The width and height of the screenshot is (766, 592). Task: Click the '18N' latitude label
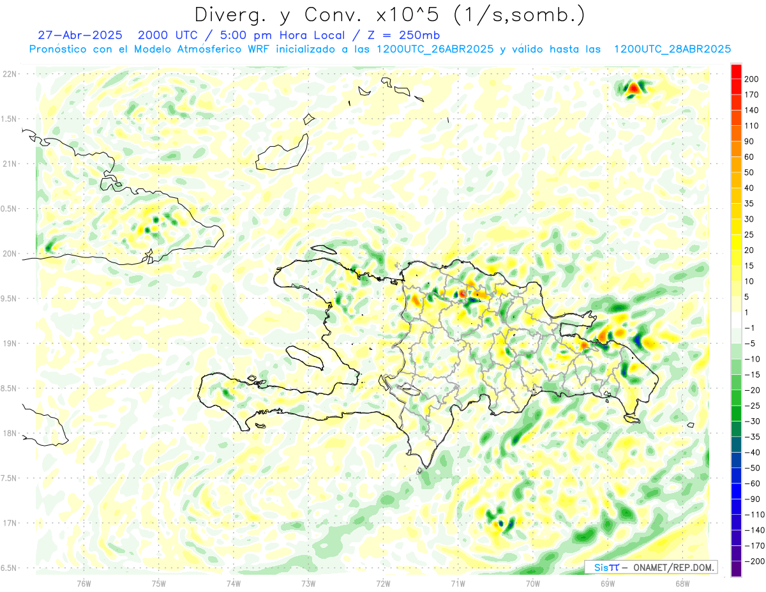(x=10, y=433)
